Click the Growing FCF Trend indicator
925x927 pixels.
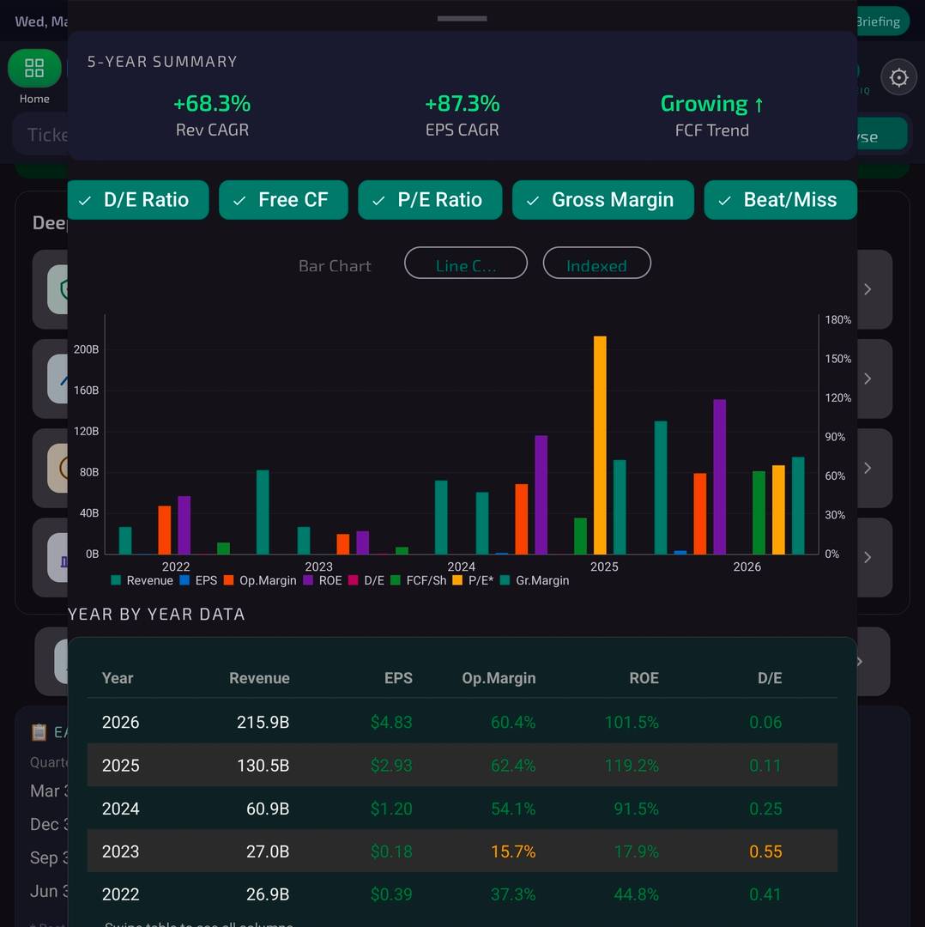coord(711,105)
